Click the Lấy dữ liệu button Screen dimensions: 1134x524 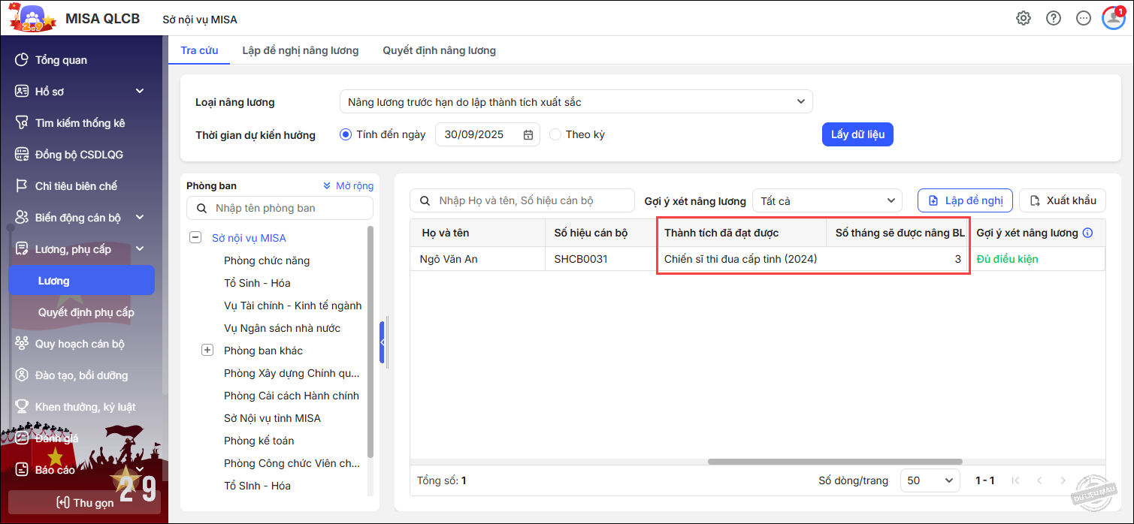tap(857, 135)
